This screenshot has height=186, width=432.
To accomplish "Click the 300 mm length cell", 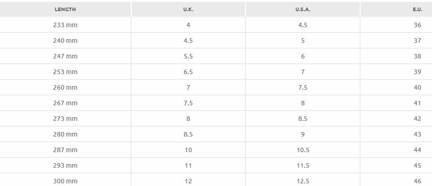I will (x=65, y=181).
